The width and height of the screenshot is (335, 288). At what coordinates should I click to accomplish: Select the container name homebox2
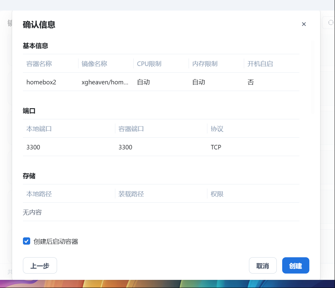pos(41,82)
